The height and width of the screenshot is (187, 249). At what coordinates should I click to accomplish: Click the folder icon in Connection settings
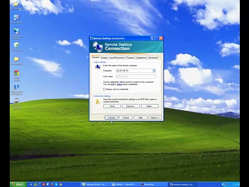[98, 101]
